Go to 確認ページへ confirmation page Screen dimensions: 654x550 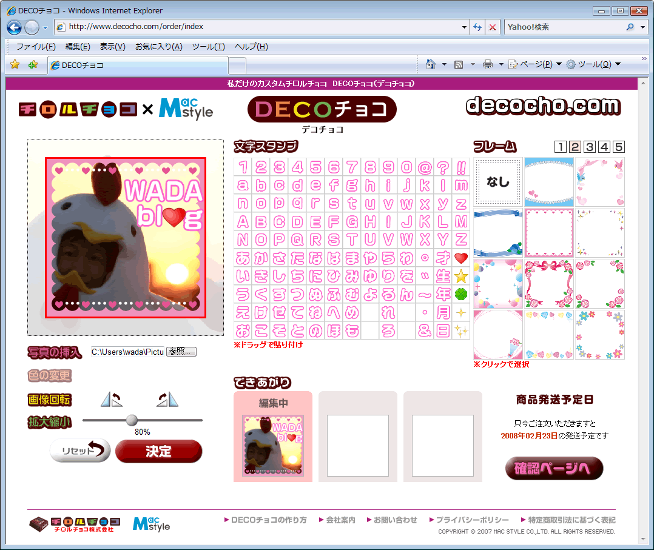pyautogui.click(x=554, y=468)
